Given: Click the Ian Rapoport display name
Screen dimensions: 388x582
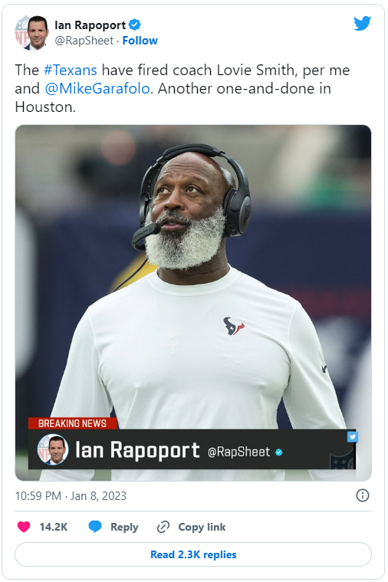Looking at the screenshot, I should coord(90,25).
